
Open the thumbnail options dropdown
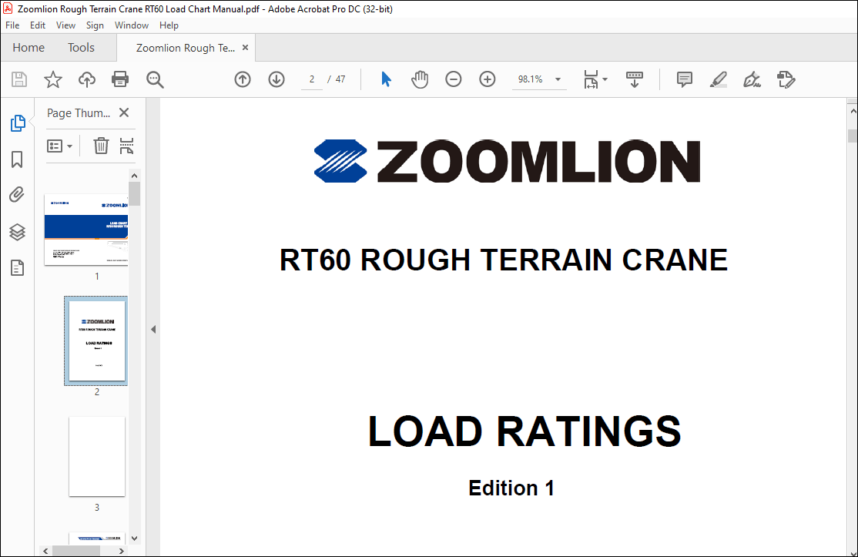(x=59, y=145)
